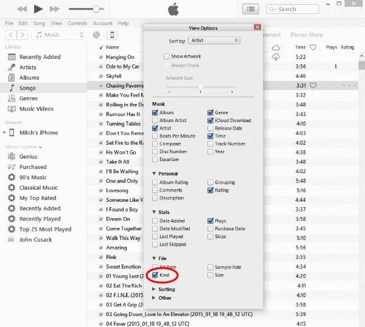Click the Search field
This screenshot has height=327, width=365.
(x=293, y=9)
